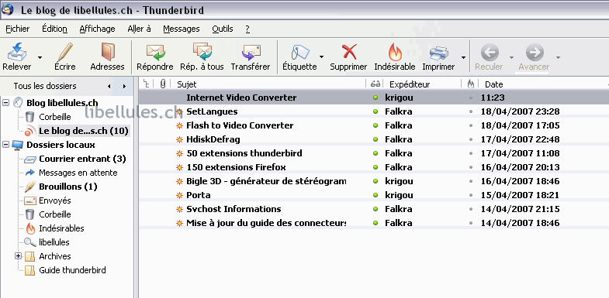Click the Transférer forward icon
The image size is (609, 298).
[x=251, y=53]
